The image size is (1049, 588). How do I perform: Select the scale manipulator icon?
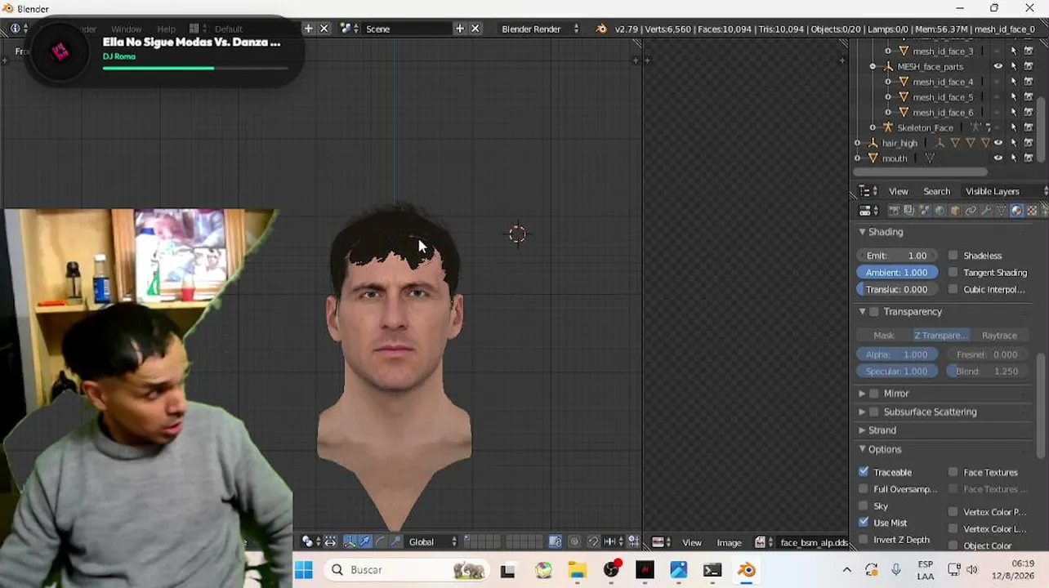tap(396, 541)
